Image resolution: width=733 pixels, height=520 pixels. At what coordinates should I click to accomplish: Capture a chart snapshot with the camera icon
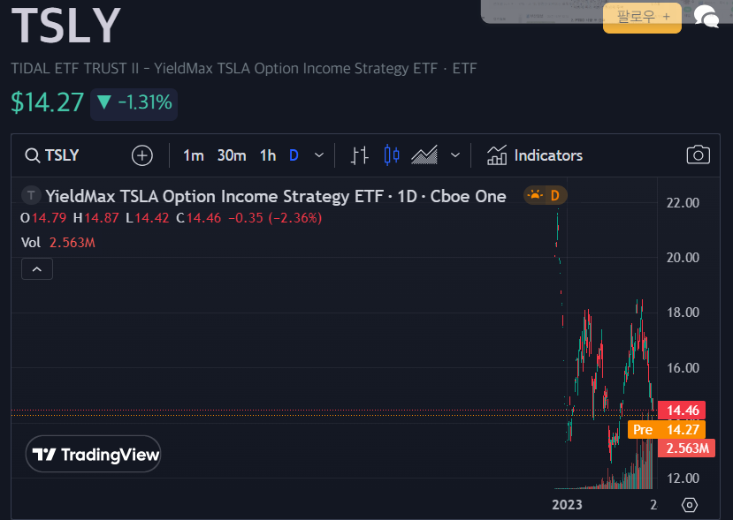tap(698, 154)
